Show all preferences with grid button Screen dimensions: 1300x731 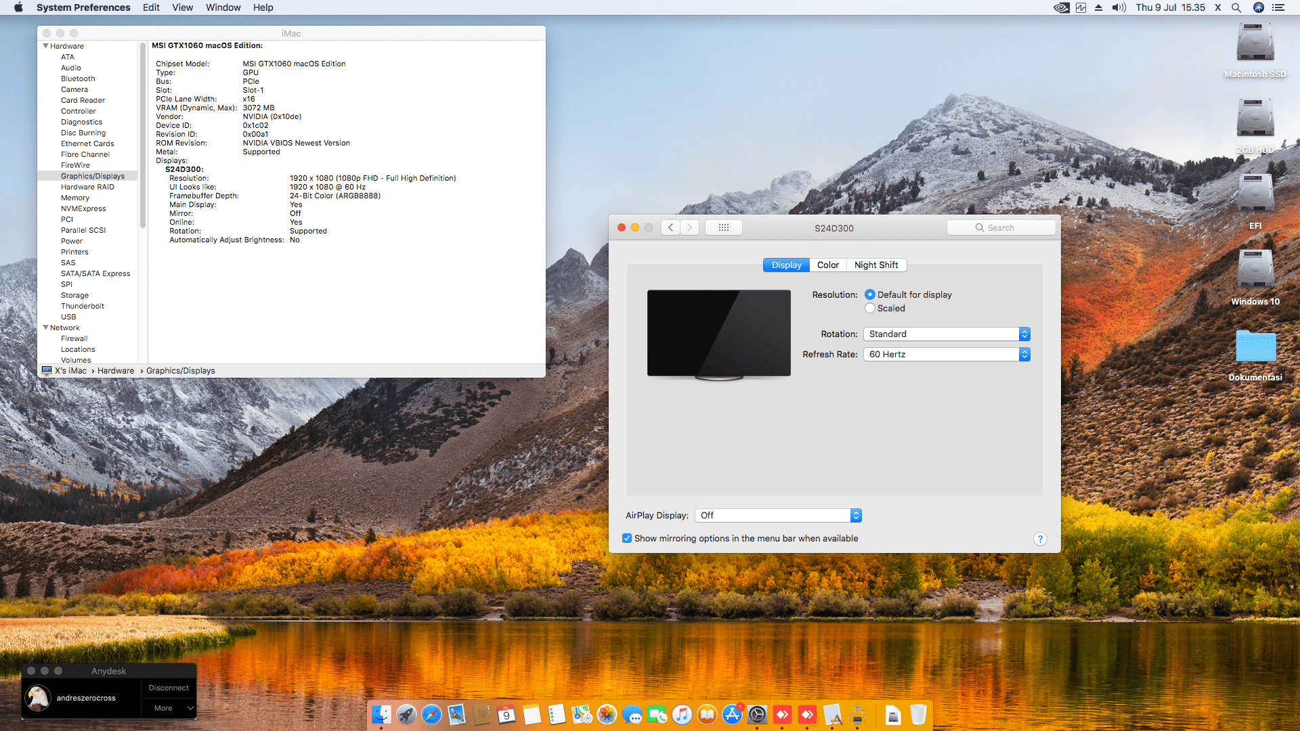point(724,227)
